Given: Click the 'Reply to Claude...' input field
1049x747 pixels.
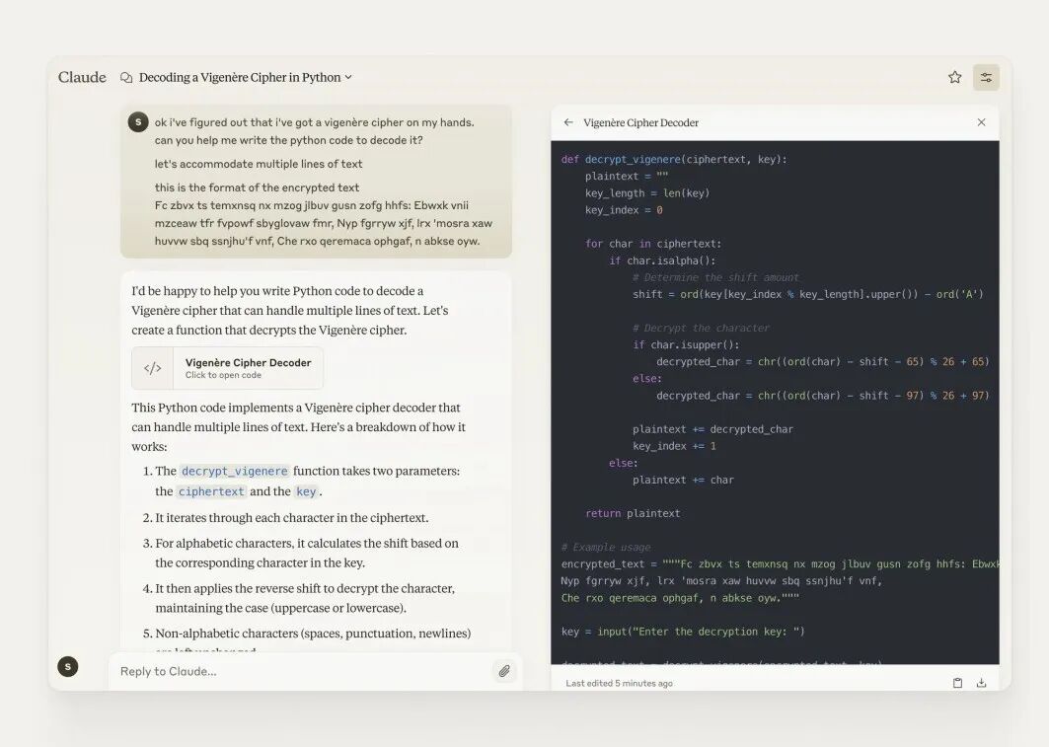Looking at the screenshot, I should tap(301, 671).
